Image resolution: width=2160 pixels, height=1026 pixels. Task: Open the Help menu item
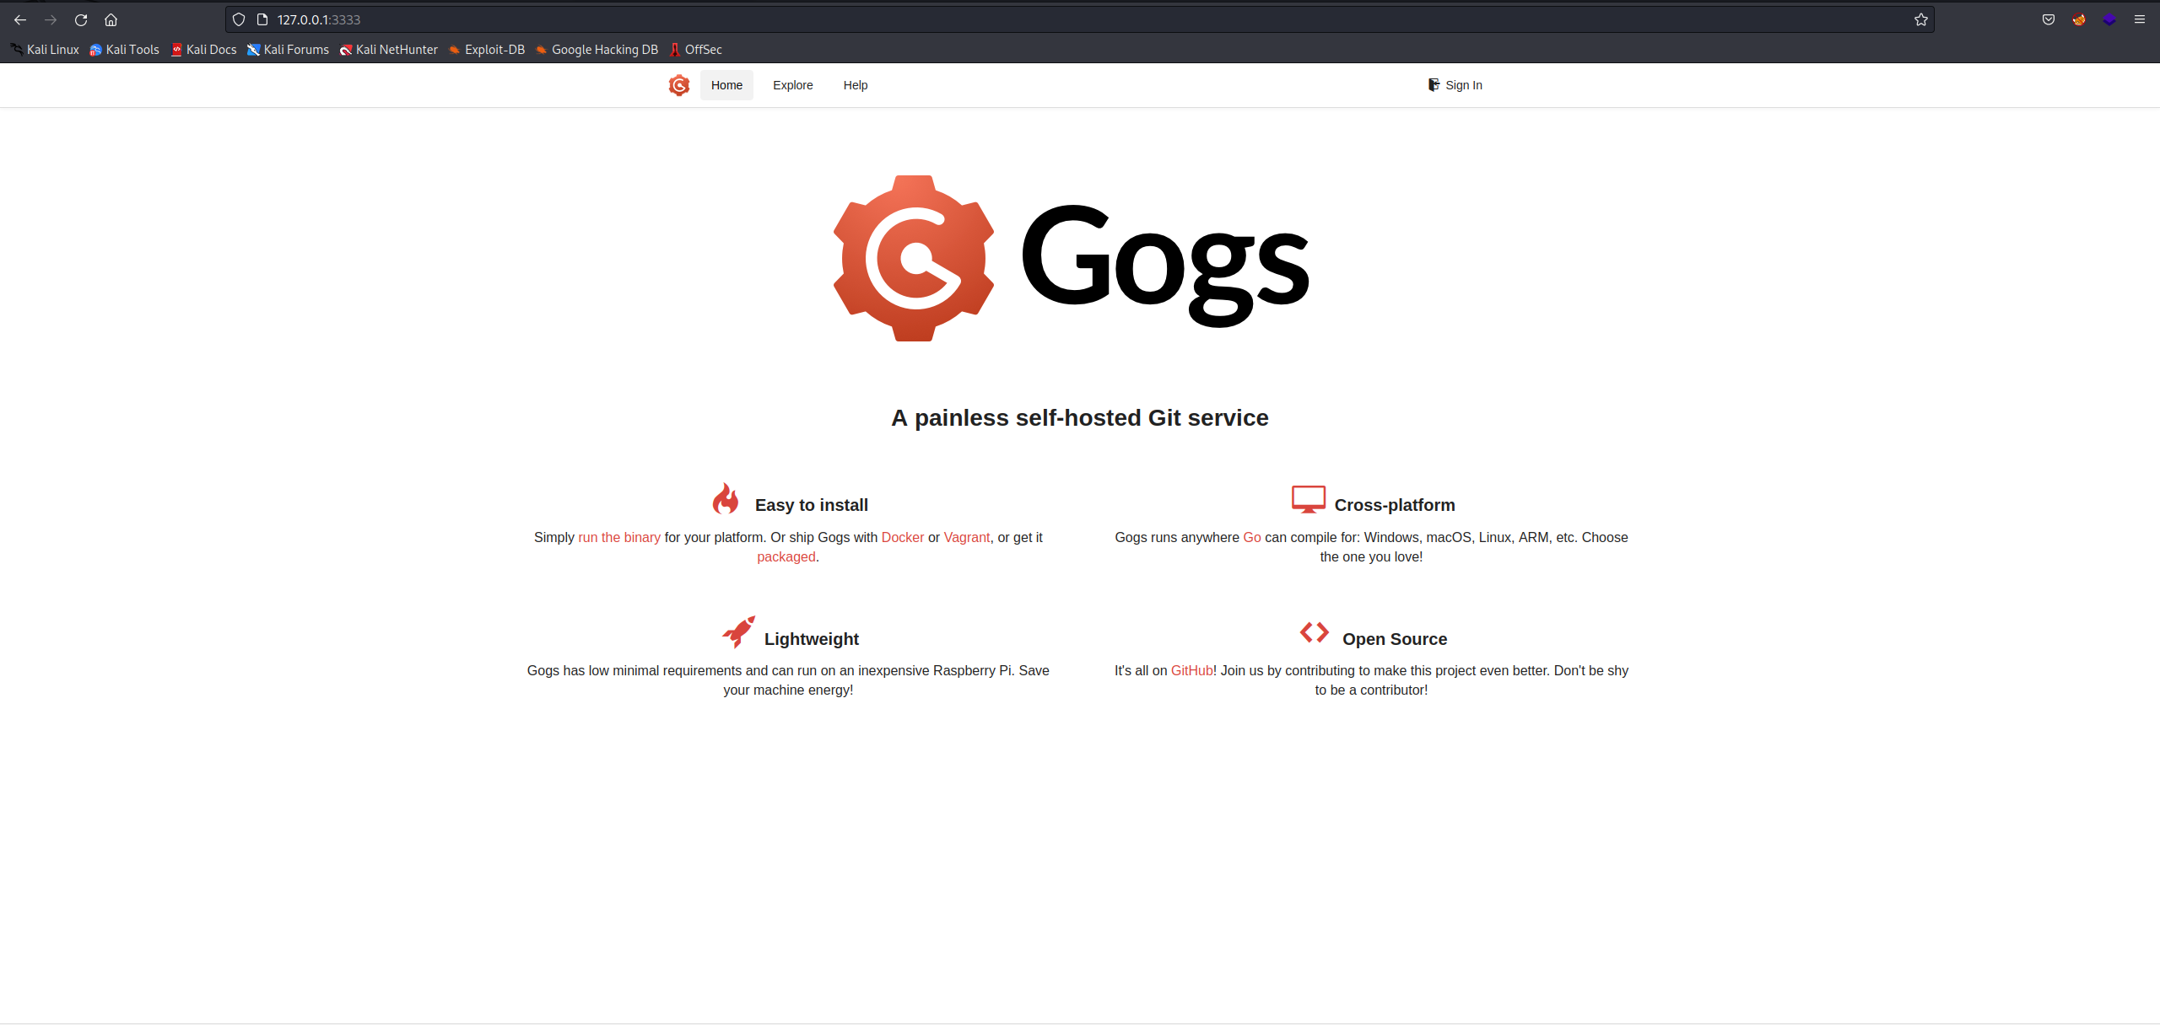click(x=855, y=85)
